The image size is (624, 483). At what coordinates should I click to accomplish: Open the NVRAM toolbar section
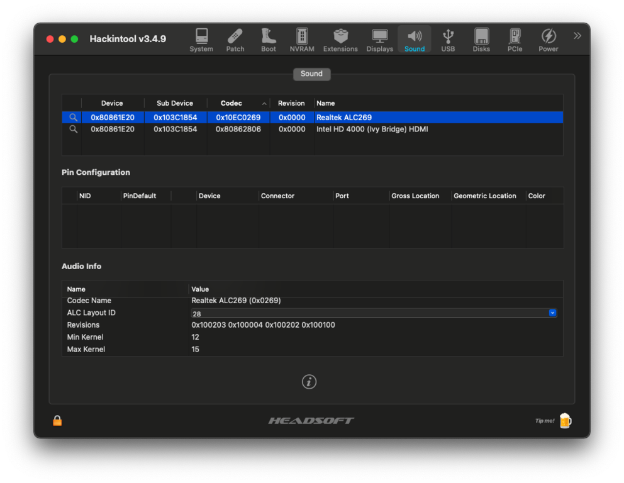(302, 40)
